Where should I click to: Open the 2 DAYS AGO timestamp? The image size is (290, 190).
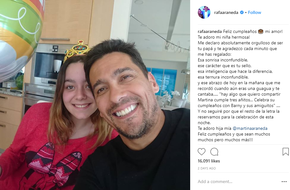coord(207,168)
